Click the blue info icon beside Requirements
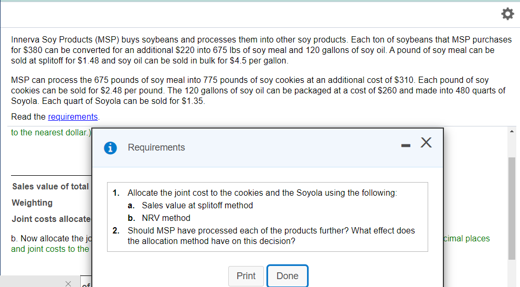 point(111,147)
